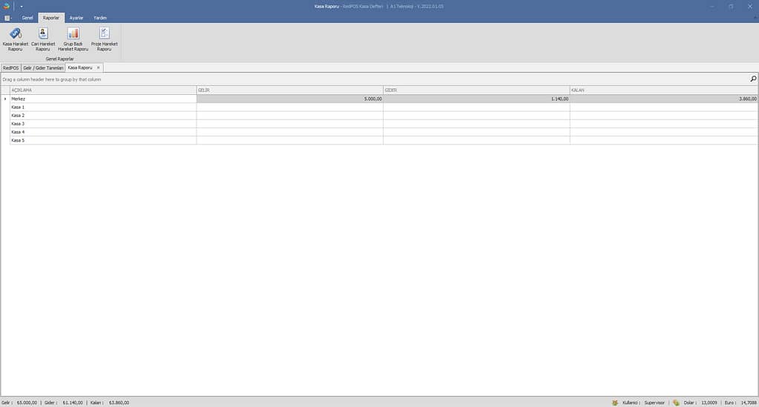Sort by the GİDER column header
The image size is (759, 407).
pos(476,90)
